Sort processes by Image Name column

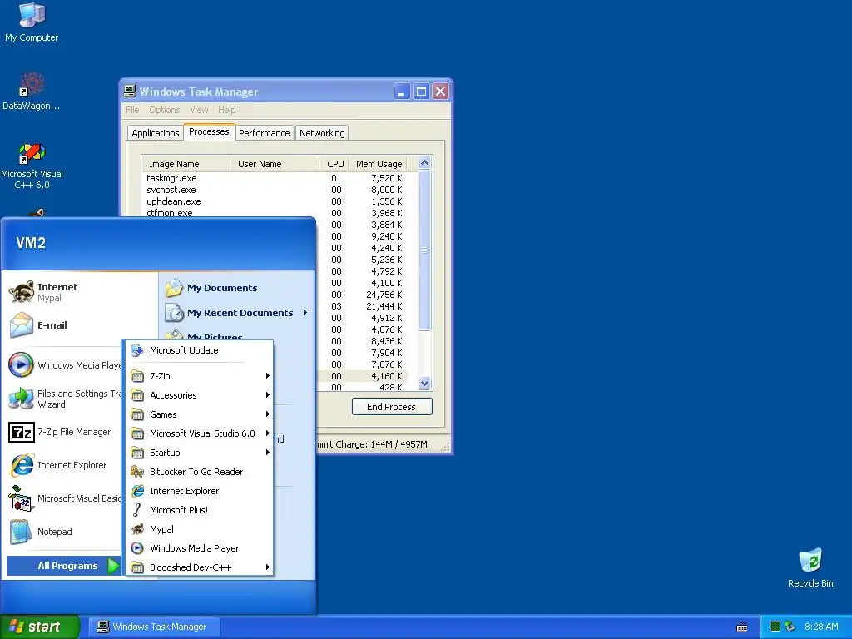[x=186, y=164]
